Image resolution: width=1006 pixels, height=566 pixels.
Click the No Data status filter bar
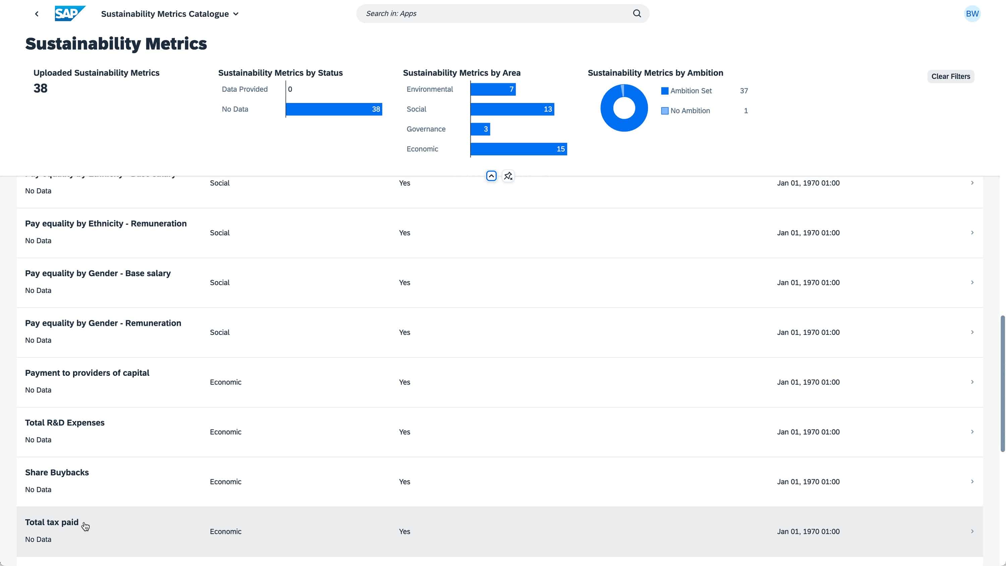pyautogui.click(x=333, y=108)
